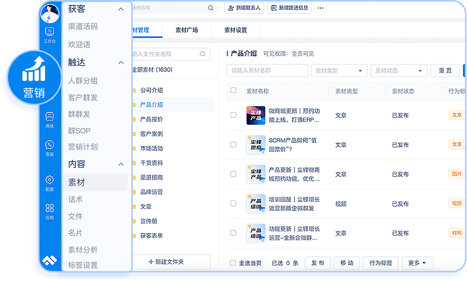Focus the 请输入素材名称 input field

(x=267, y=70)
